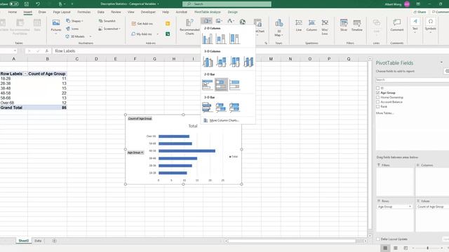
Task: Add a new sheet with plus button
Action: click(x=54, y=241)
